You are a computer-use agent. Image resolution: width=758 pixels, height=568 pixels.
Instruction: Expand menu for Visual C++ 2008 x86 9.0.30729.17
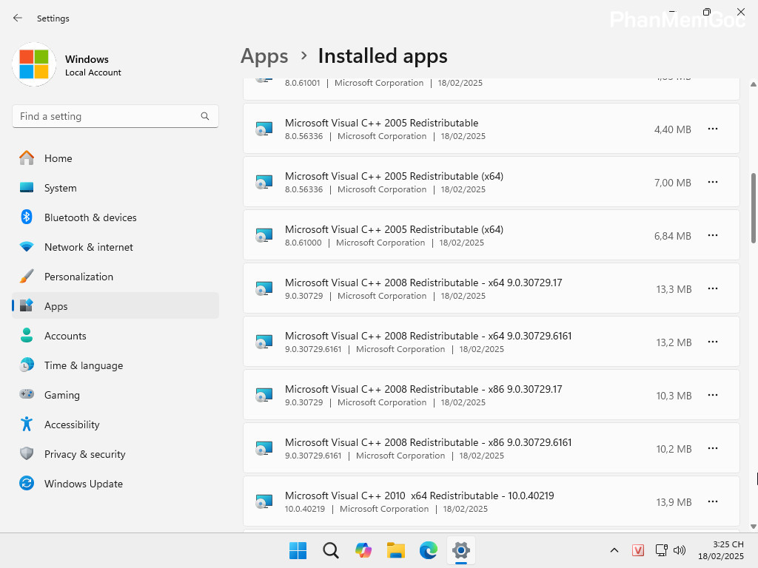tap(713, 395)
